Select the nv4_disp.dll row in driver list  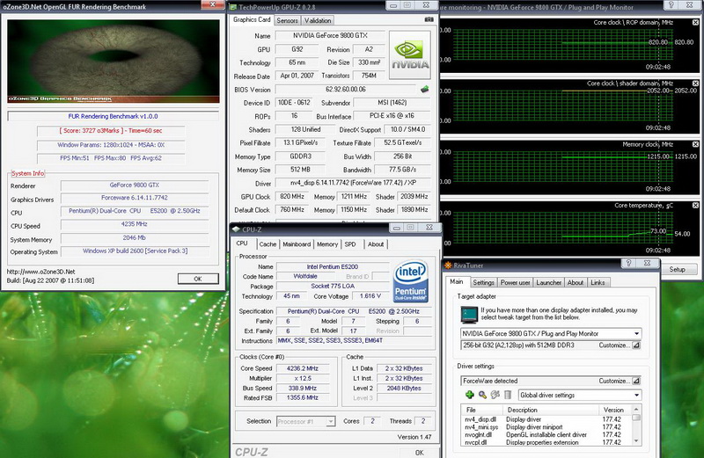click(x=546, y=419)
